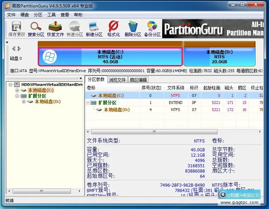Click the 标识 column header
The image size is (269, 209).
point(194,88)
